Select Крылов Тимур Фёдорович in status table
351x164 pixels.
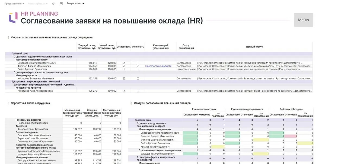click(x=221, y=147)
